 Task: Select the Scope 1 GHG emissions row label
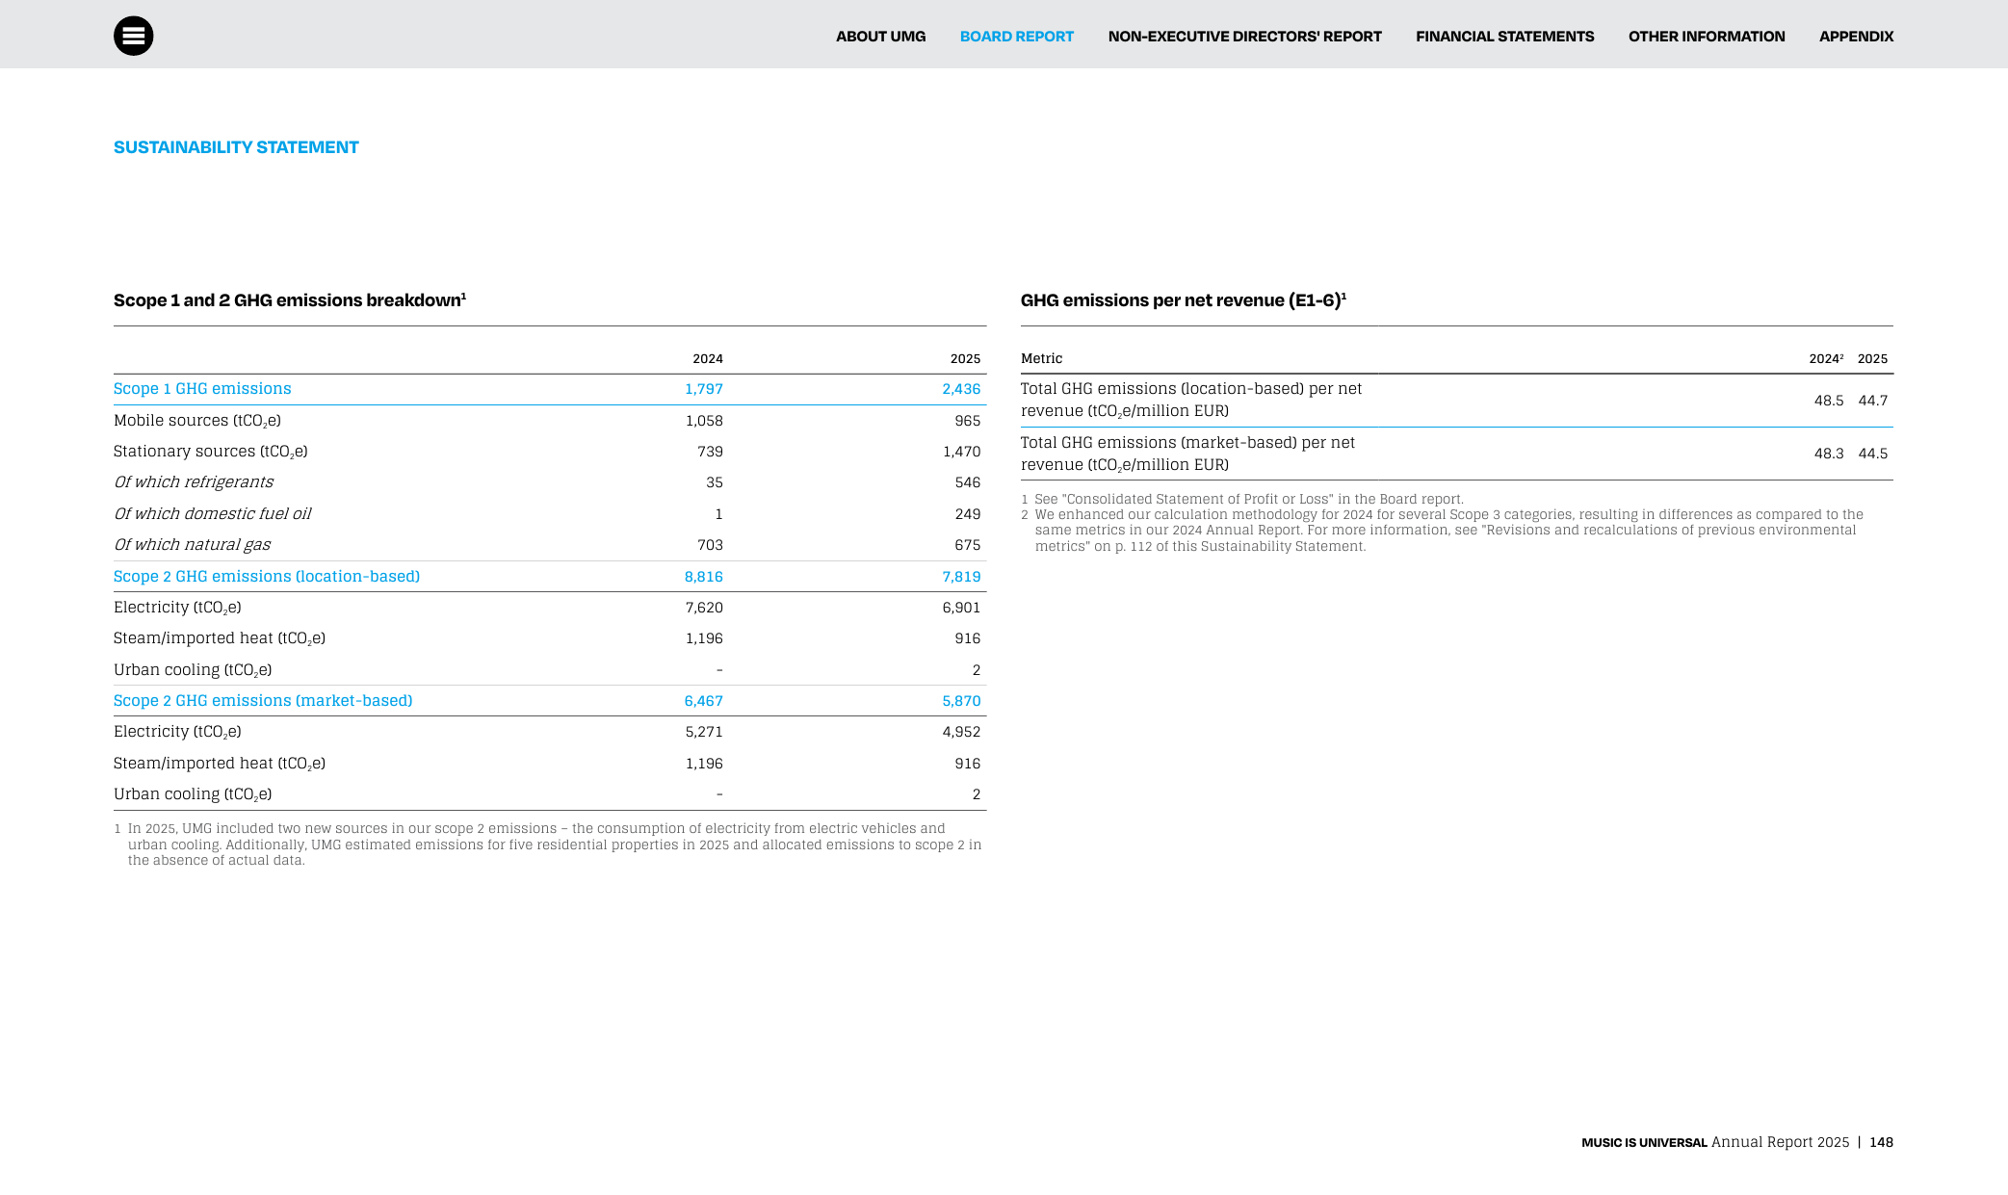coord(202,389)
